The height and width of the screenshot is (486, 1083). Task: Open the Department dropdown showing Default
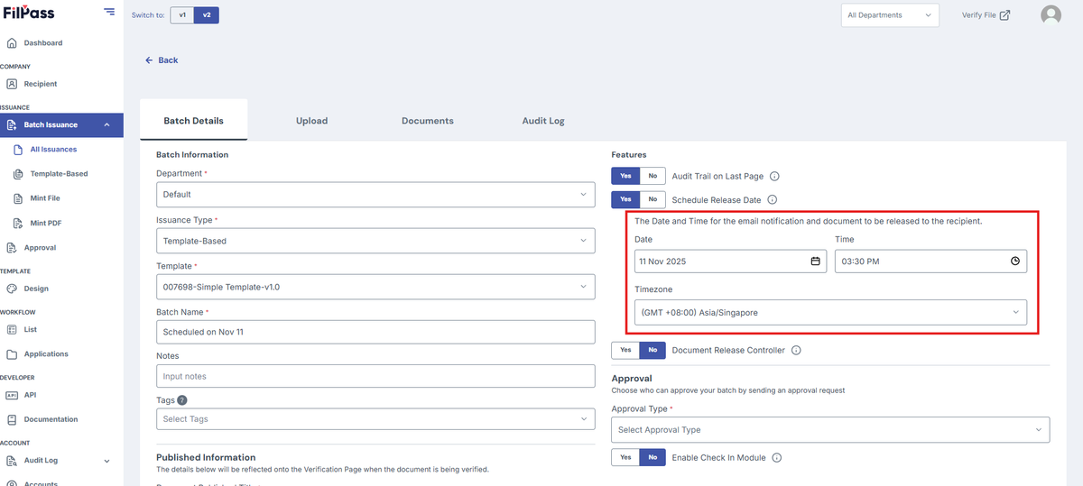375,195
